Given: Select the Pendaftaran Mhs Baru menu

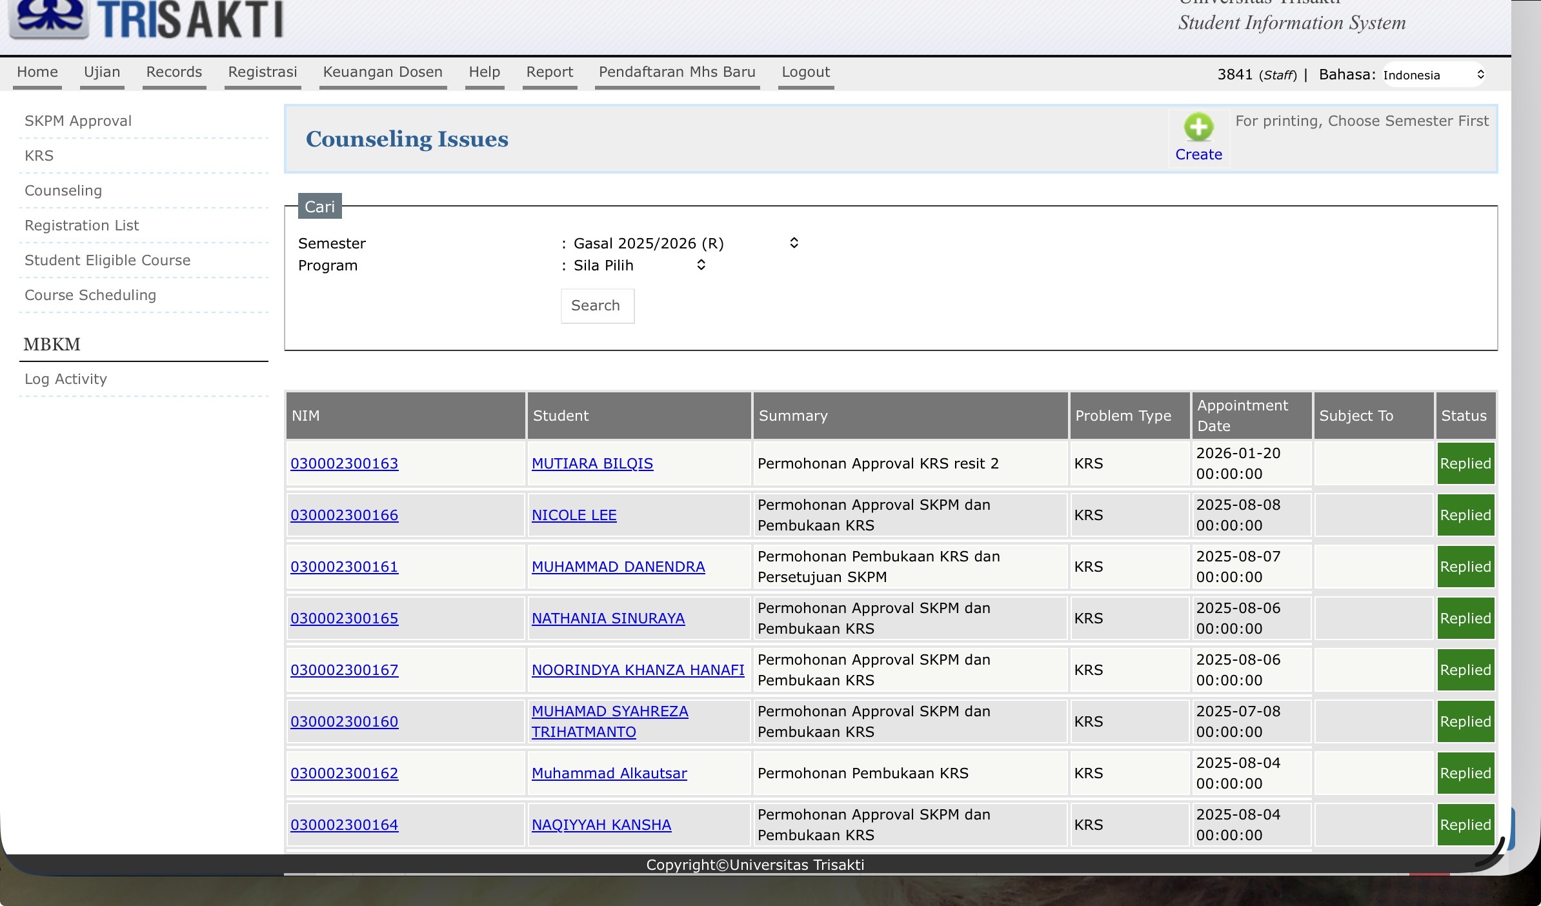Looking at the screenshot, I should [677, 72].
